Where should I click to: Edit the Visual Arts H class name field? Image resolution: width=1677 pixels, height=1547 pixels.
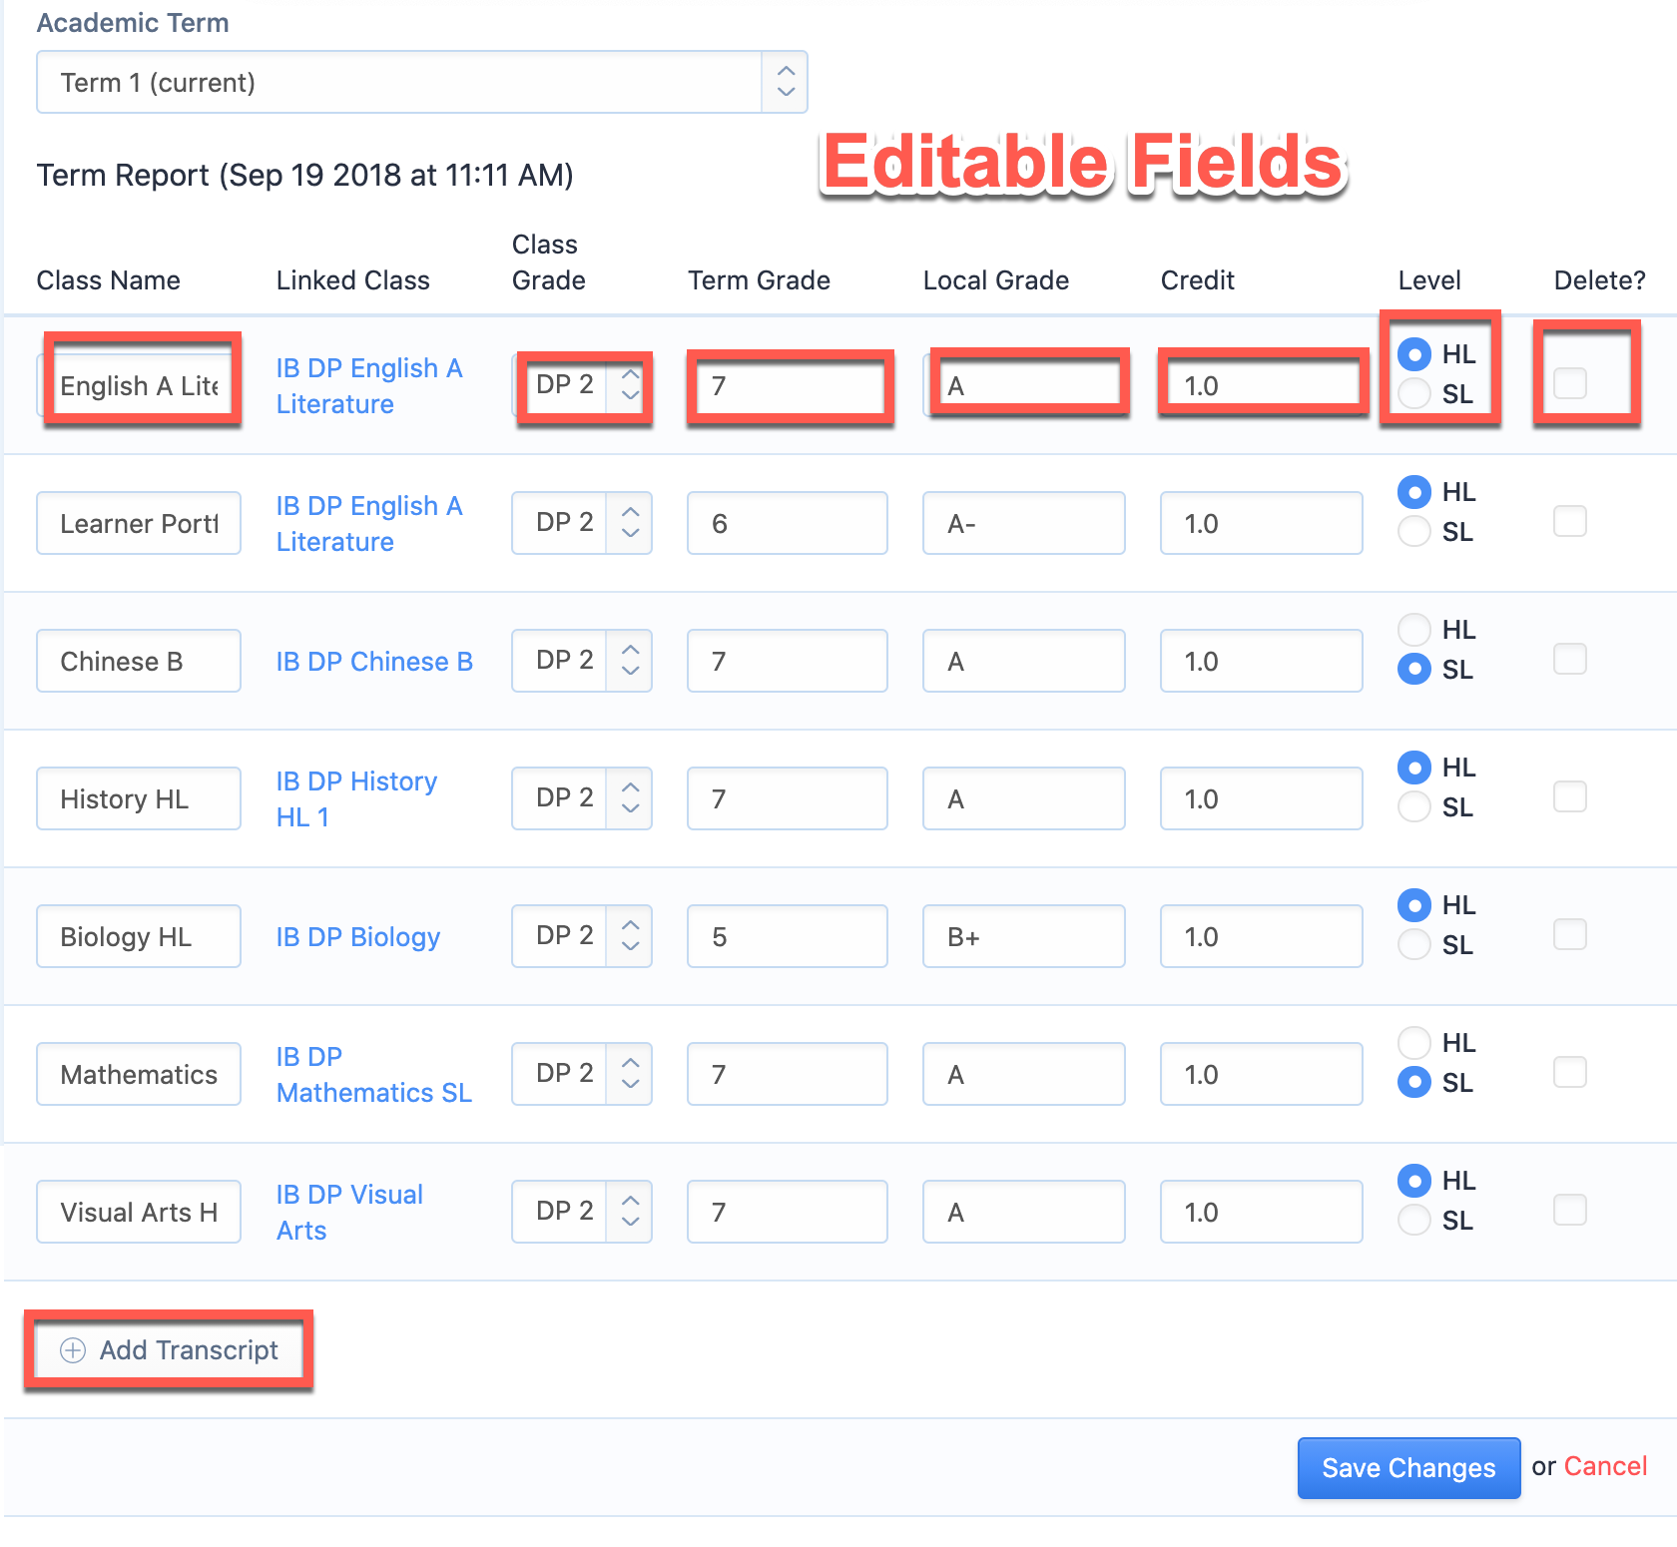[139, 1212]
